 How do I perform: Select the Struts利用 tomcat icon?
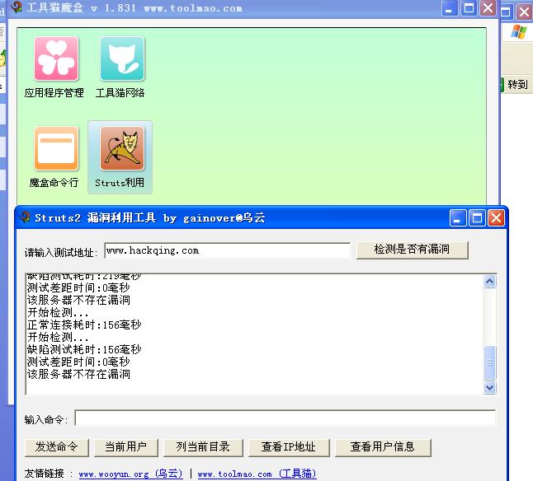(x=122, y=148)
